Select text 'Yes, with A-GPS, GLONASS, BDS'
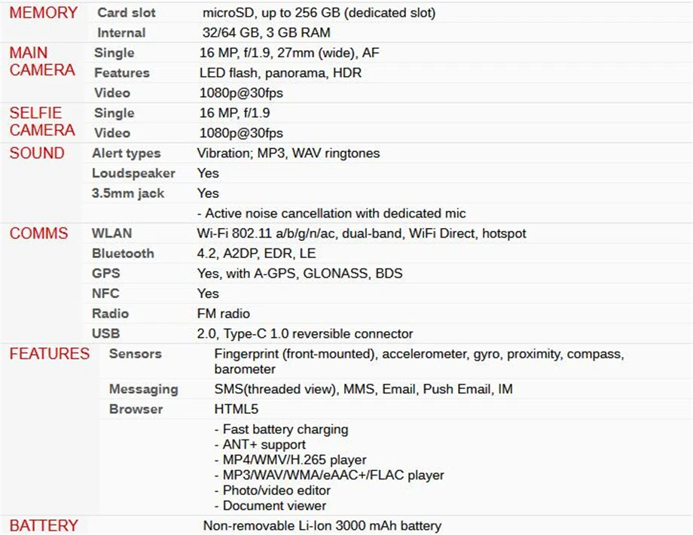This screenshot has height=535, width=693. click(300, 274)
